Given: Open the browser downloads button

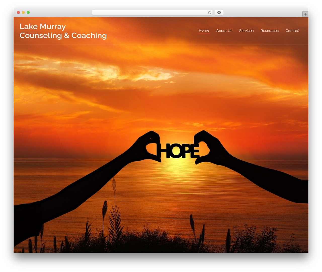Looking at the screenshot, I should tap(219, 13).
